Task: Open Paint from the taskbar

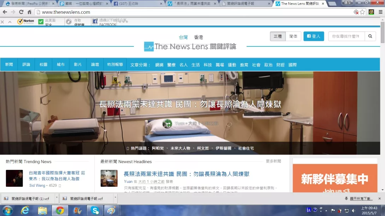Action: 112,210
